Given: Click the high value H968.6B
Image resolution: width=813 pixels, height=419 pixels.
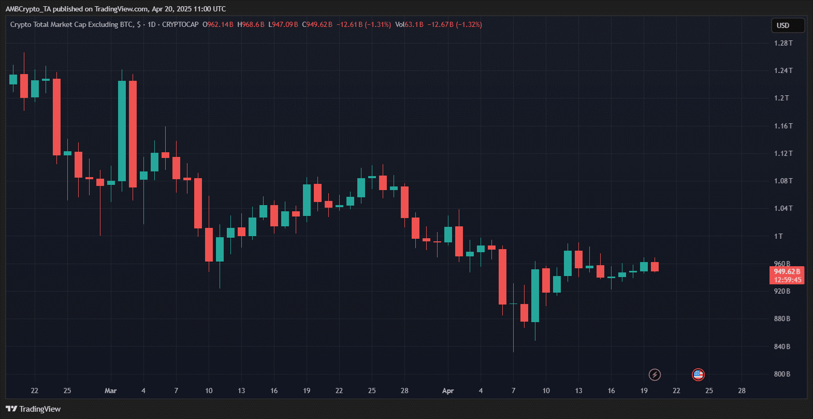Looking at the screenshot, I should click(x=251, y=24).
